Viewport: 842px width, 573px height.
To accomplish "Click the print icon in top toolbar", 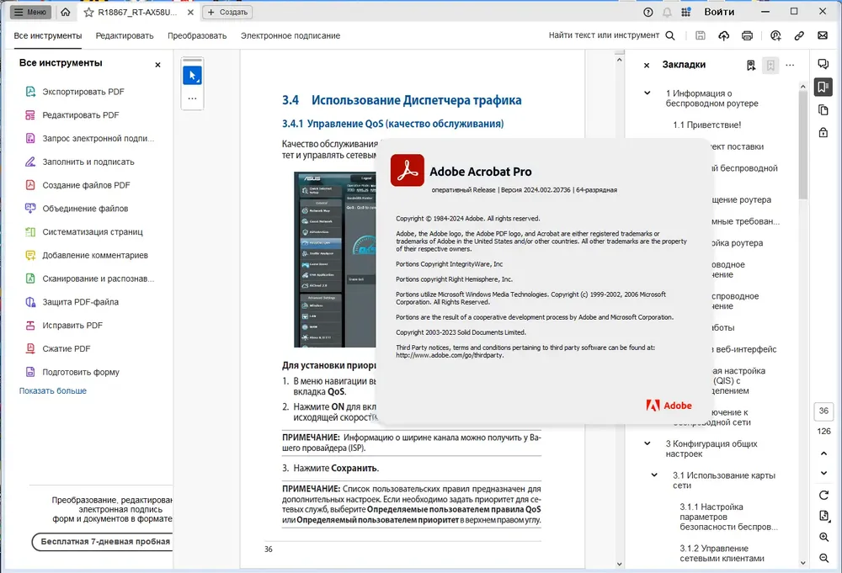I will tap(747, 35).
